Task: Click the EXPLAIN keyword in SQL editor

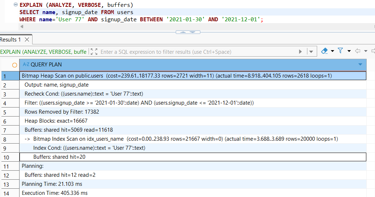Action: pos(31,5)
